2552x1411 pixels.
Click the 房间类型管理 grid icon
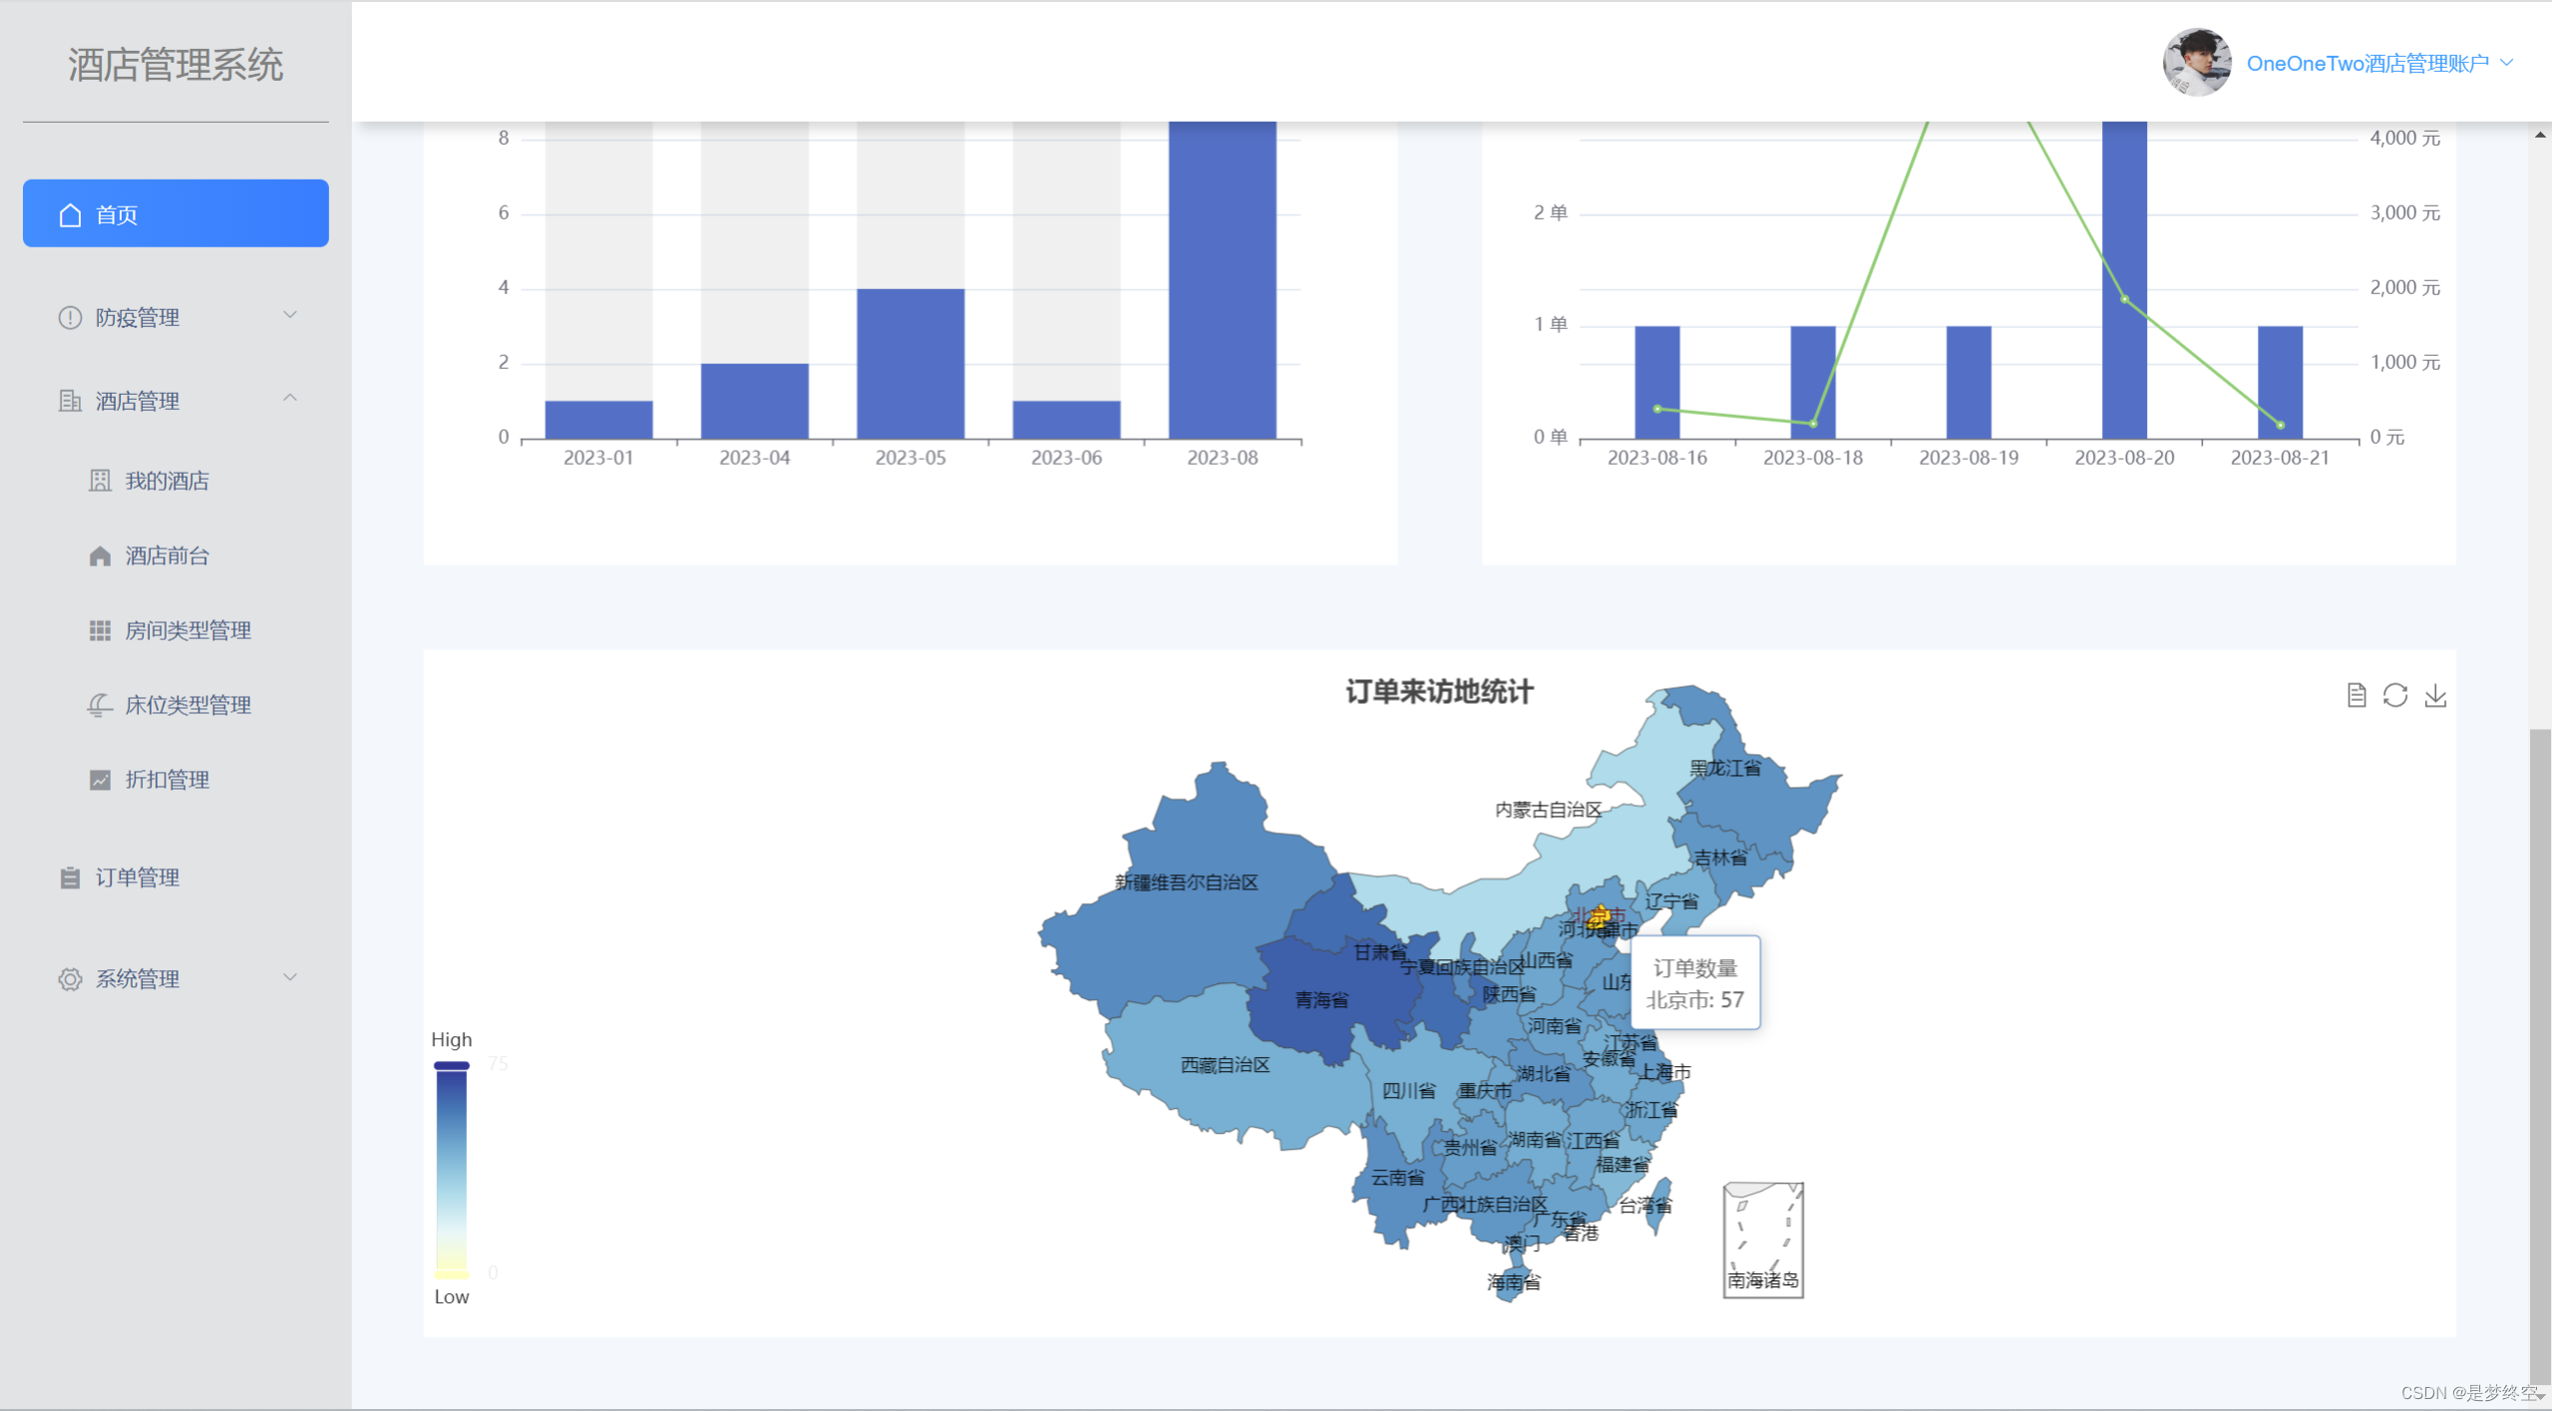click(100, 630)
